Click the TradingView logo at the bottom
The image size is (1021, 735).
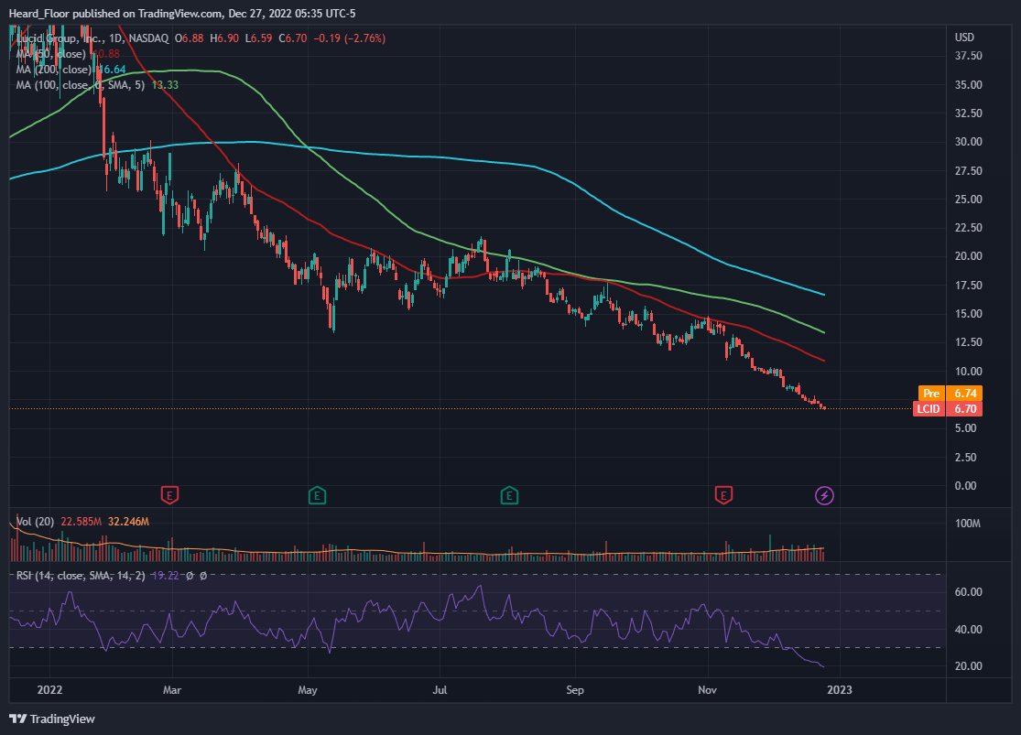(x=52, y=719)
